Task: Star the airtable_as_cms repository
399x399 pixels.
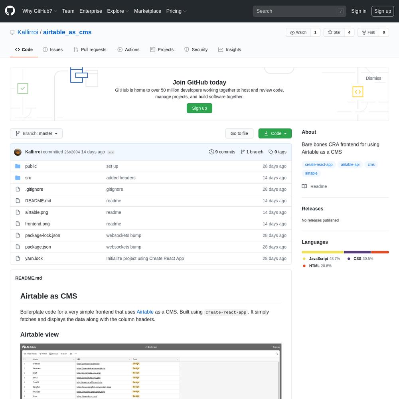Action: click(x=334, y=32)
